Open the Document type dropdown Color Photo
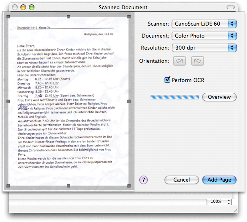This screenshot has width=247, height=222. click(204, 36)
